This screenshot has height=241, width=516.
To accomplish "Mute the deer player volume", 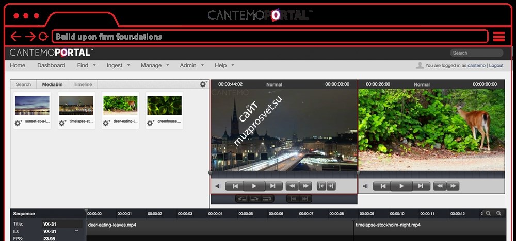I will [x=365, y=186].
